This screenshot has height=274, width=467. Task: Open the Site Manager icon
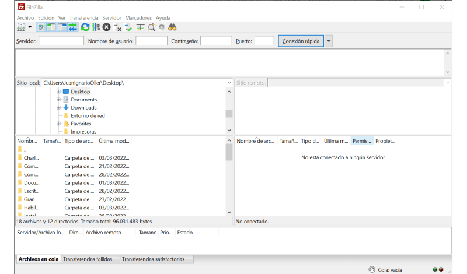21,27
